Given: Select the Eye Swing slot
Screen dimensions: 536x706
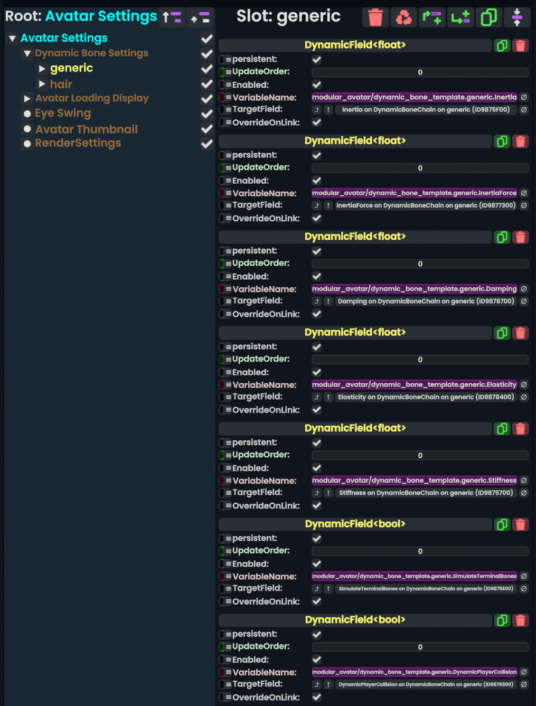Looking at the screenshot, I should click(x=63, y=114).
